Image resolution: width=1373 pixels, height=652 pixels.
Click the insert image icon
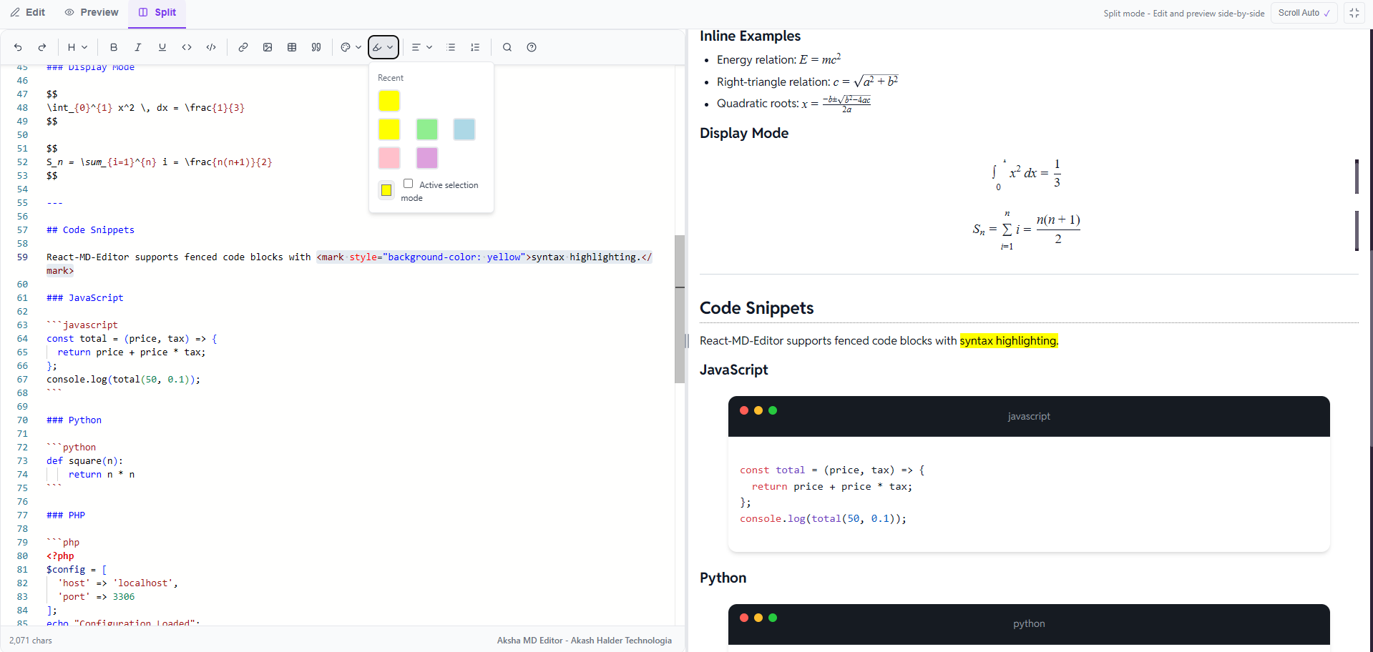268,47
